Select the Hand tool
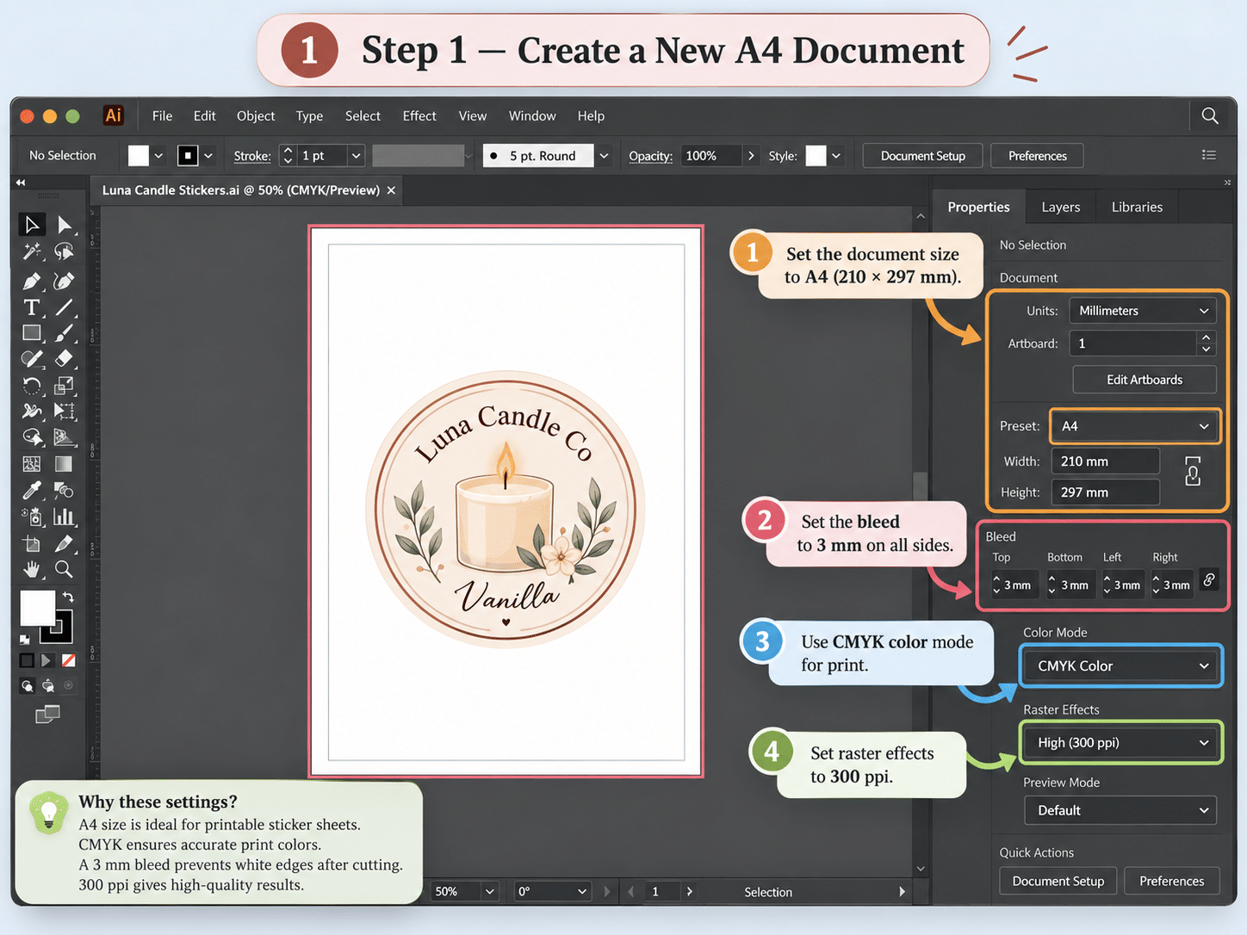Image resolution: width=1247 pixels, height=935 pixels. click(x=32, y=569)
